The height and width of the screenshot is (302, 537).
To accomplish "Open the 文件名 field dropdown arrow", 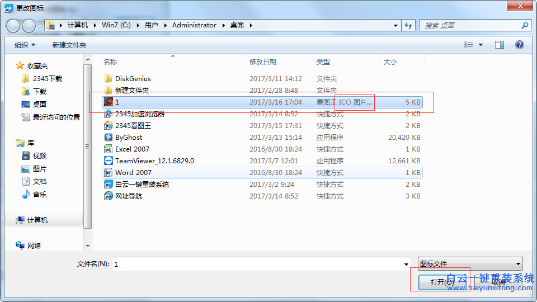I will [406, 264].
